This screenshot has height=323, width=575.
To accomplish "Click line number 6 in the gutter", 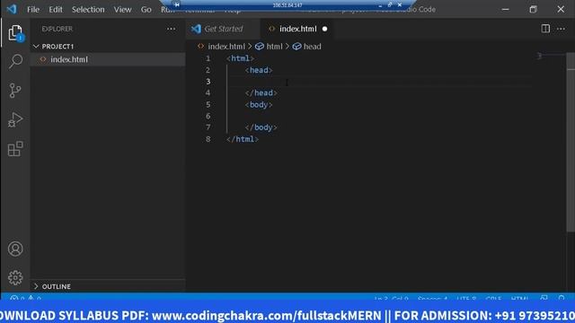I will [x=208, y=116].
